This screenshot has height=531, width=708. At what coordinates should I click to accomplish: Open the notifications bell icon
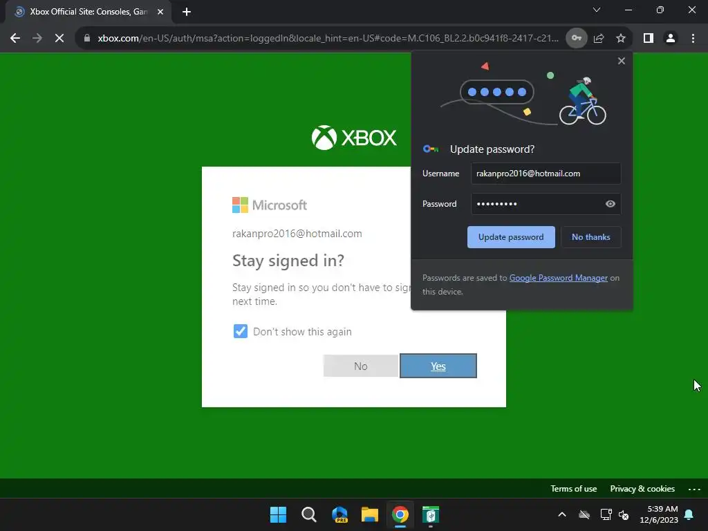[689, 514]
